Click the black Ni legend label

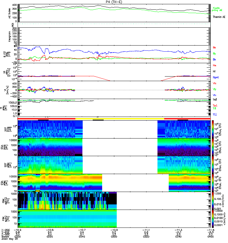coord(214,71)
